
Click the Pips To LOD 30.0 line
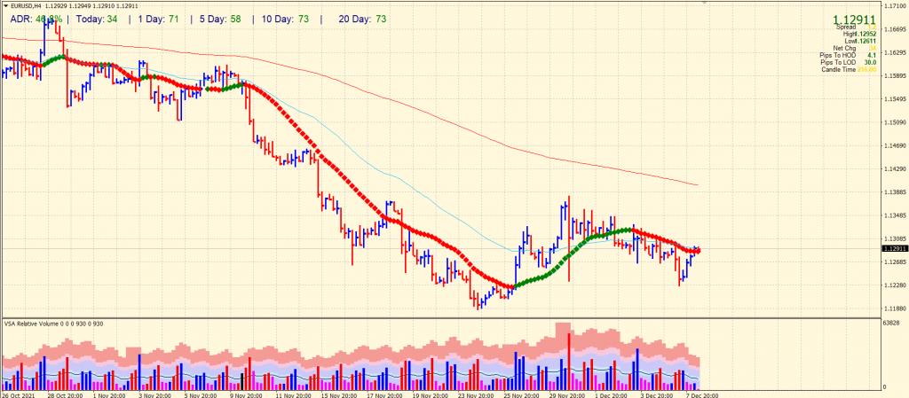coord(848,62)
